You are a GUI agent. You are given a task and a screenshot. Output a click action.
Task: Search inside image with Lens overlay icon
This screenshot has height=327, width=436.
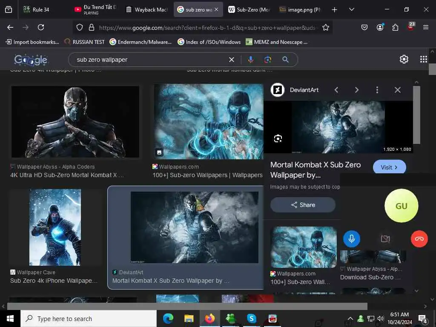[278, 138]
